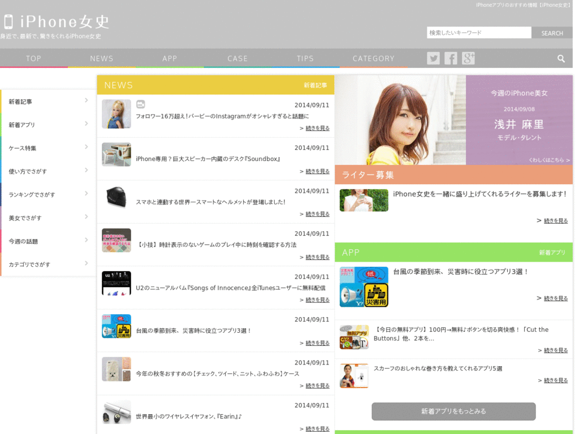Click the ライター募集 orange section header

pyautogui.click(x=453, y=175)
